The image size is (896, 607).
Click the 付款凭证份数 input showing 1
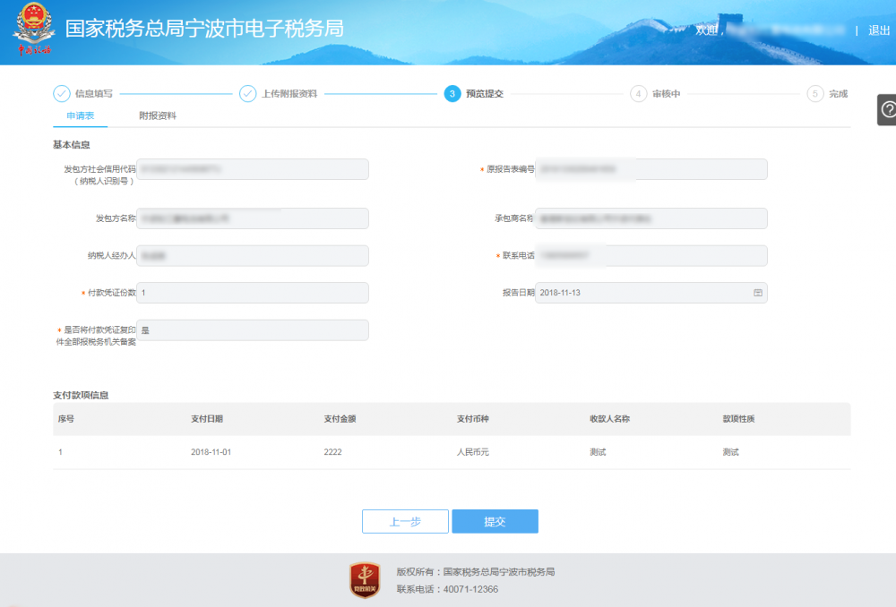click(x=252, y=292)
